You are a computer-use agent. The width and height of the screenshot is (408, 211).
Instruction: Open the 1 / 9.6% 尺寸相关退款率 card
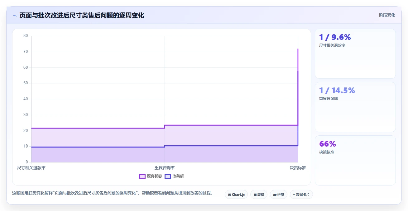(x=355, y=54)
